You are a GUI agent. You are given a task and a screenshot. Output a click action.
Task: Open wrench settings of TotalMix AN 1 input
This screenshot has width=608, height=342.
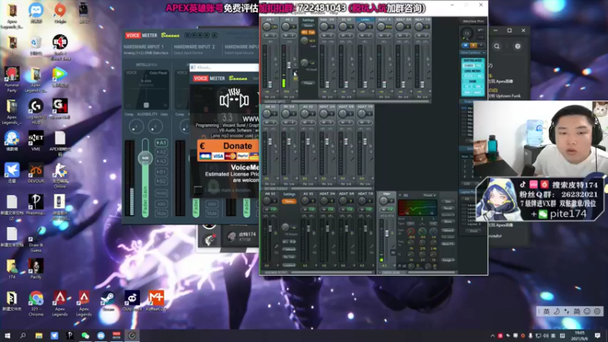point(277,71)
